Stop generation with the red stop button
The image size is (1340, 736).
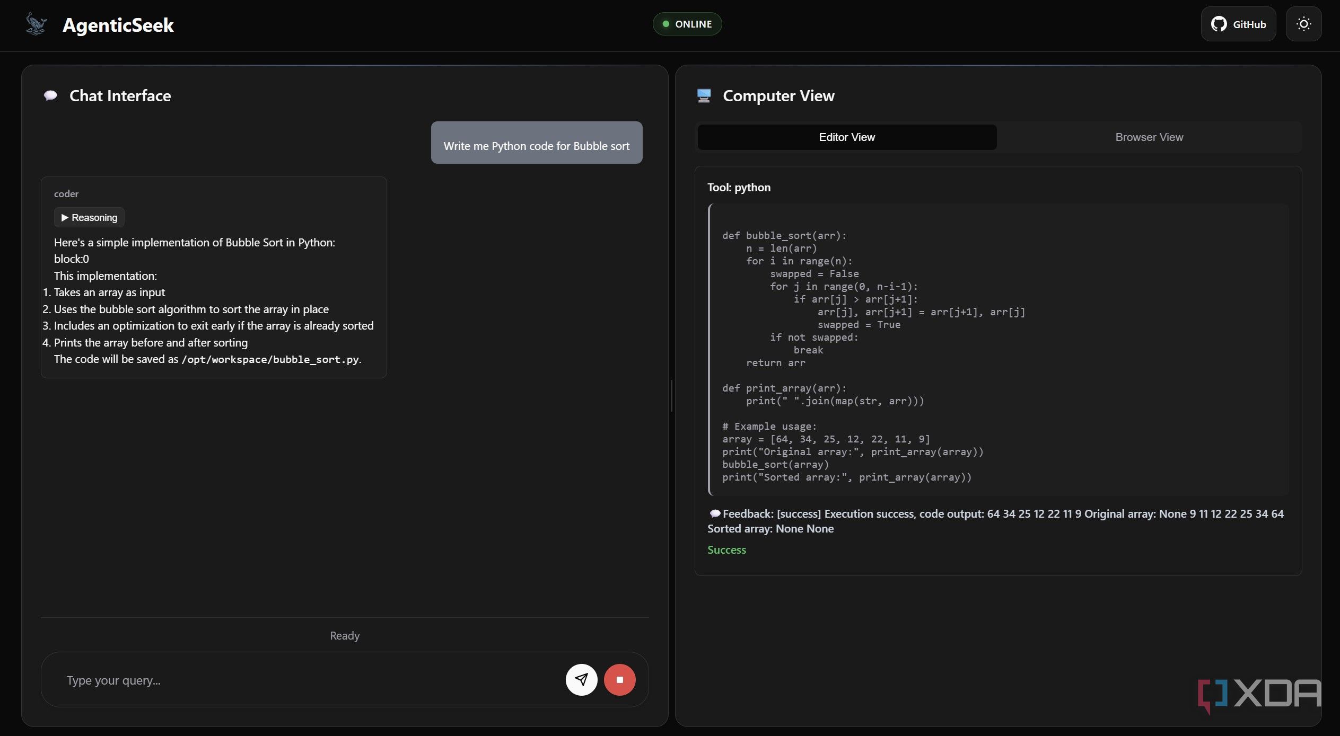click(x=619, y=679)
